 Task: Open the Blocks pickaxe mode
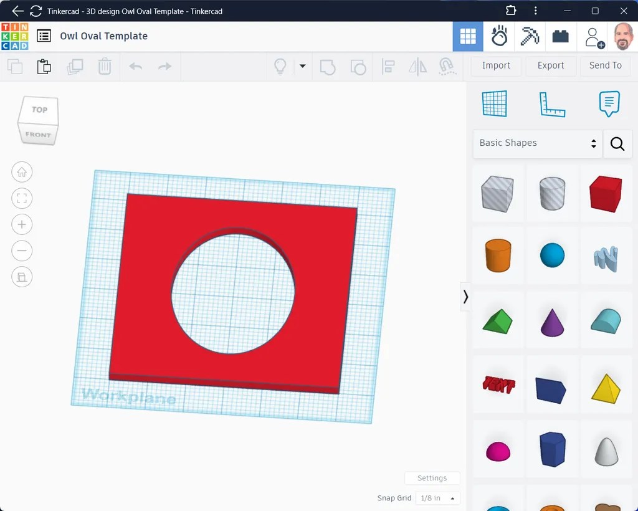click(530, 37)
